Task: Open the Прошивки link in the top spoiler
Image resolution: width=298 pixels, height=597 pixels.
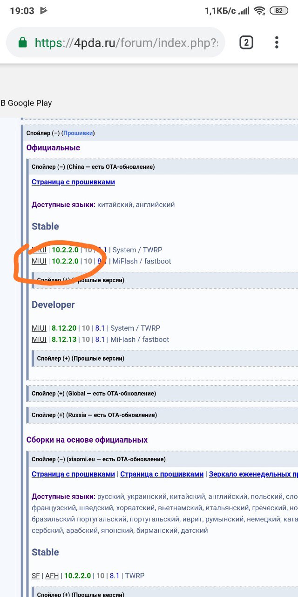Action: [78, 133]
